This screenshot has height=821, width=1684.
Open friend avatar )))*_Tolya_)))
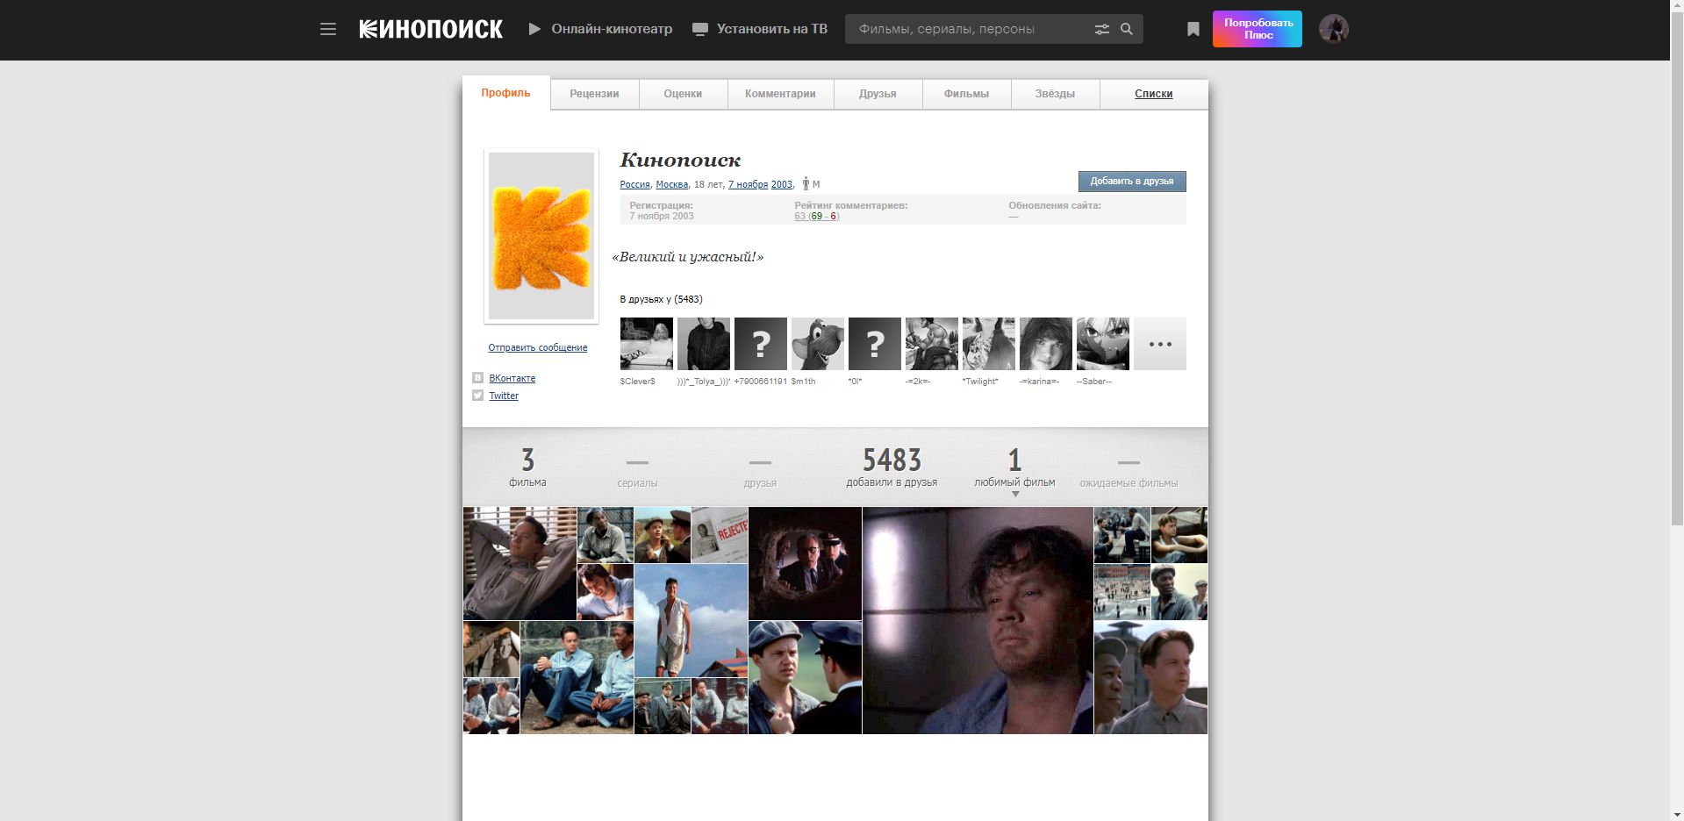[x=704, y=344]
